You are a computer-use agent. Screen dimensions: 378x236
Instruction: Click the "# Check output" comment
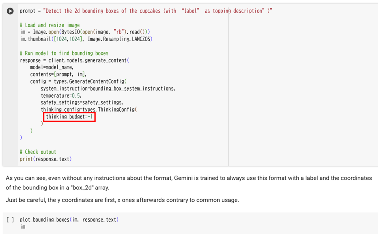point(38,152)
